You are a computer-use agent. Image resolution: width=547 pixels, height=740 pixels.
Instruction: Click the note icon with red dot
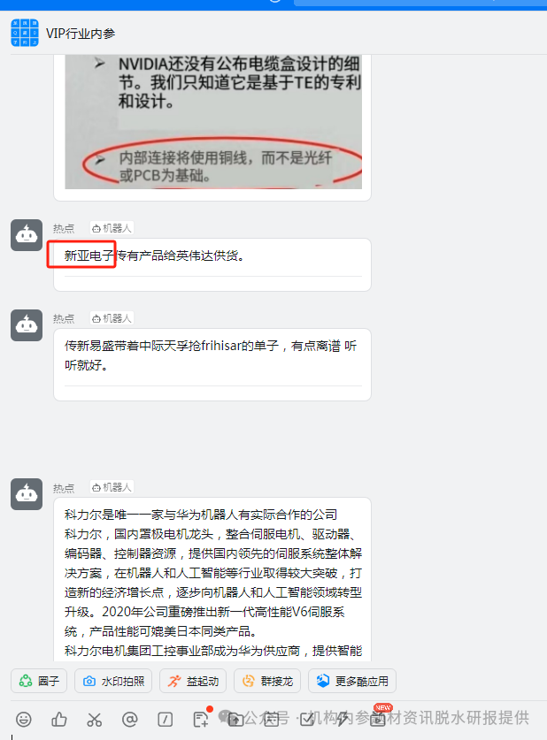[x=202, y=718]
